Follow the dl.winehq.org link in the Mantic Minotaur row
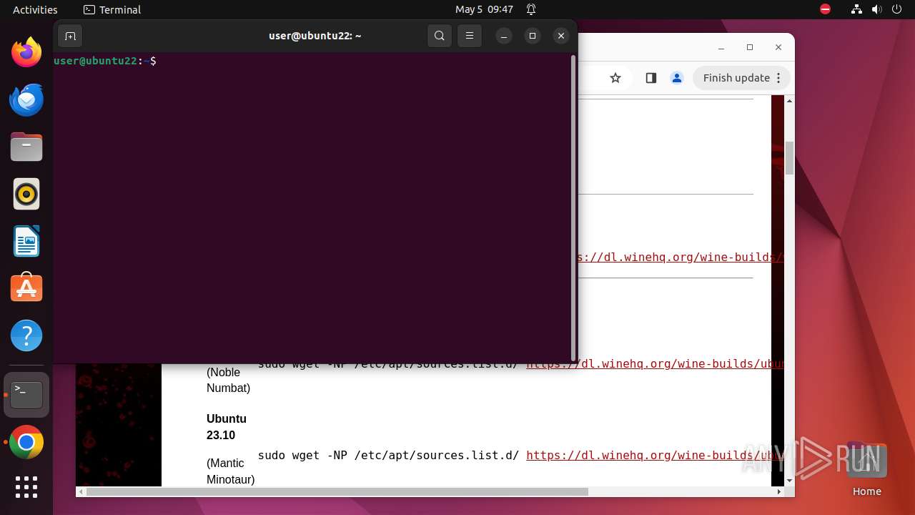The width and height of the screenshot is (915, 515). point(655,455)
